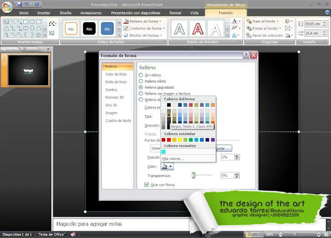Open the Sombra category in dialog
331x238 pixels.
(x=112, y=89)
